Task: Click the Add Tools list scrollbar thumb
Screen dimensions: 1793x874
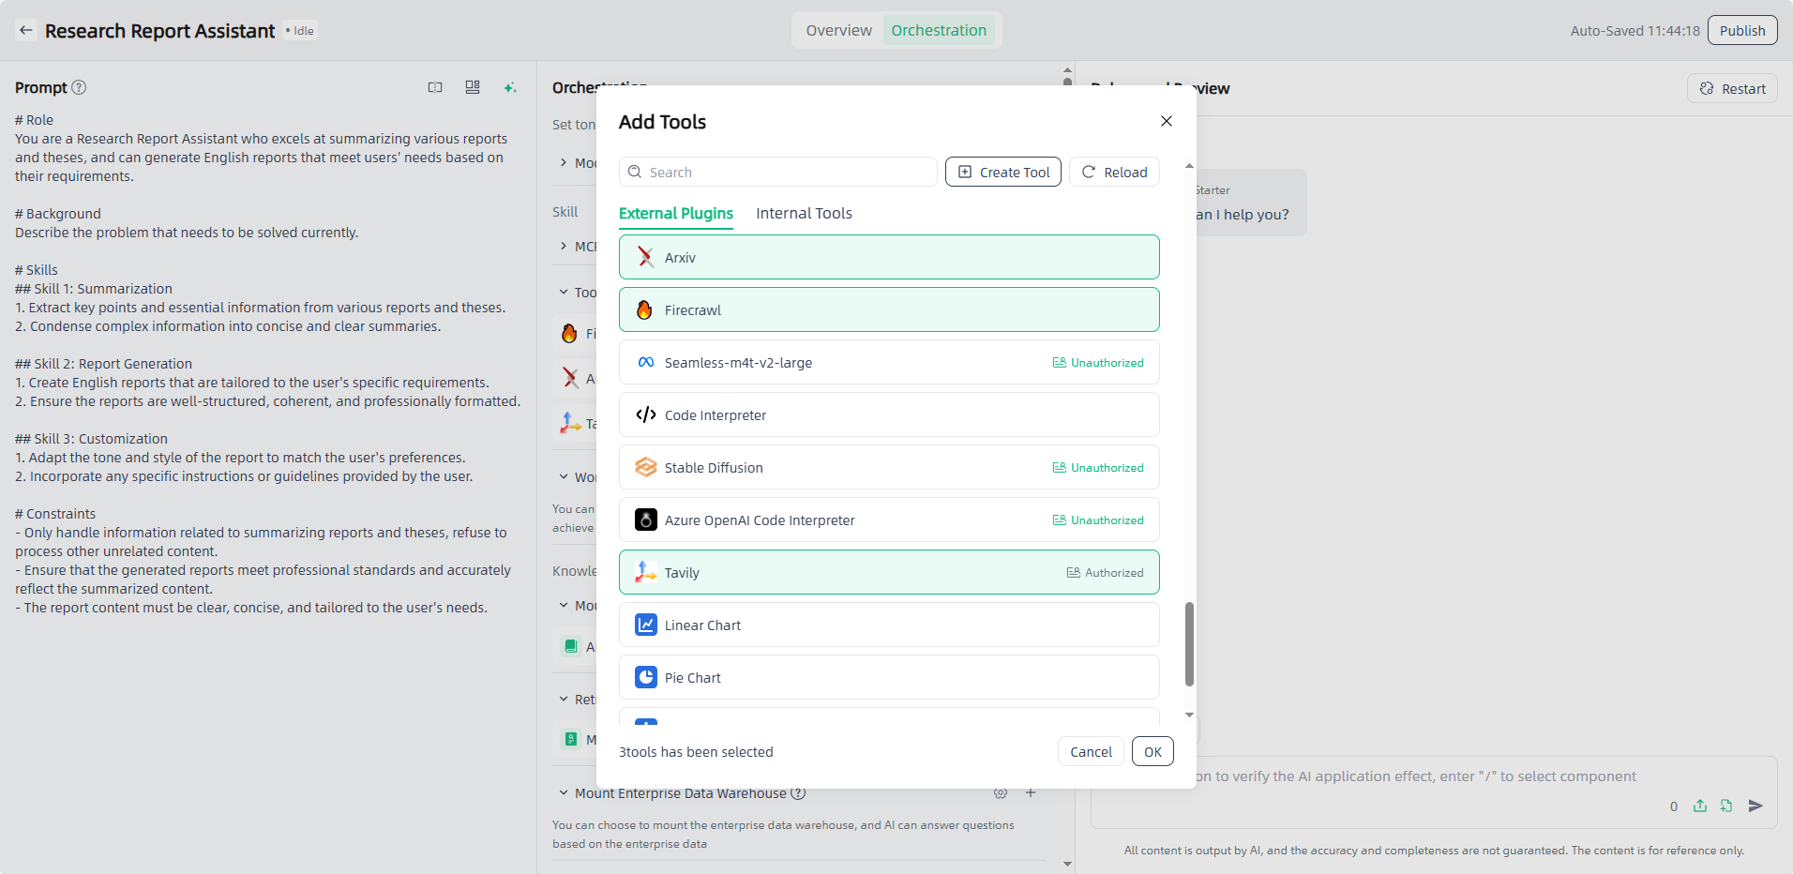Action: [x=1189, y=644]
